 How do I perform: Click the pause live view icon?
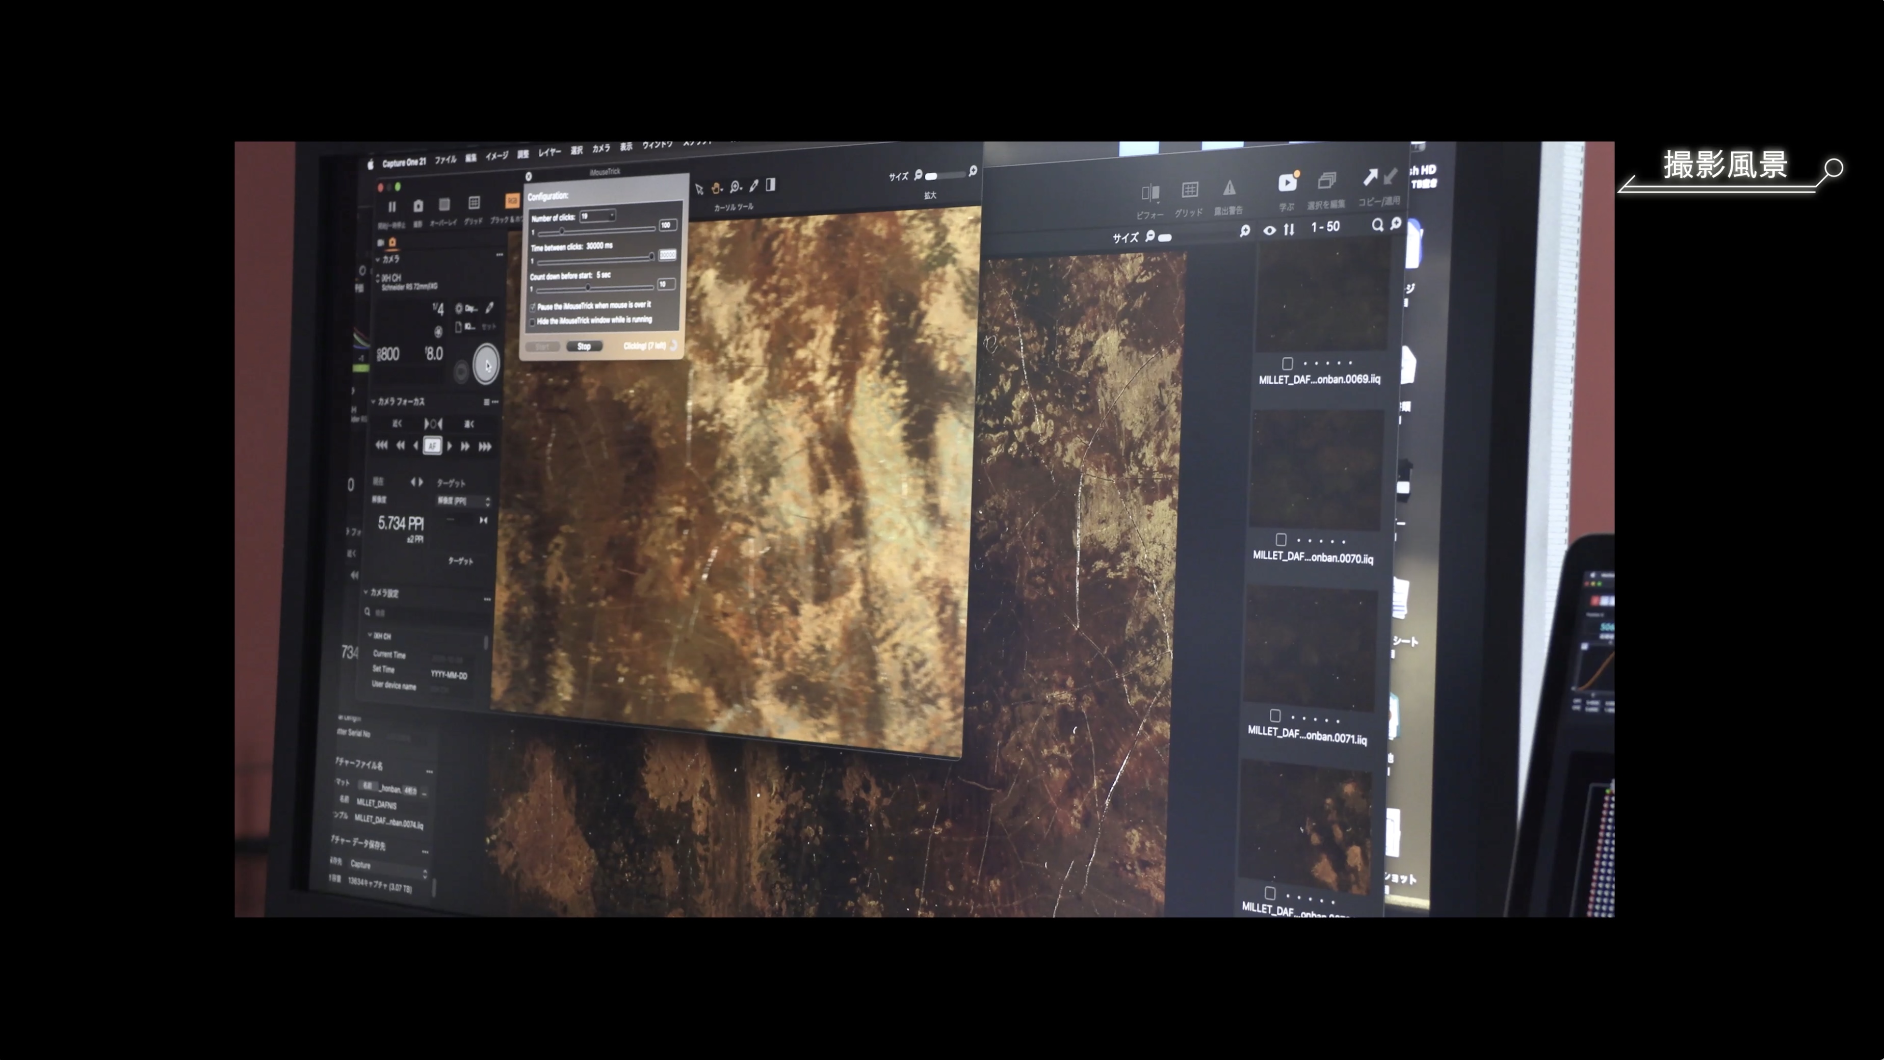coord(392,207)
